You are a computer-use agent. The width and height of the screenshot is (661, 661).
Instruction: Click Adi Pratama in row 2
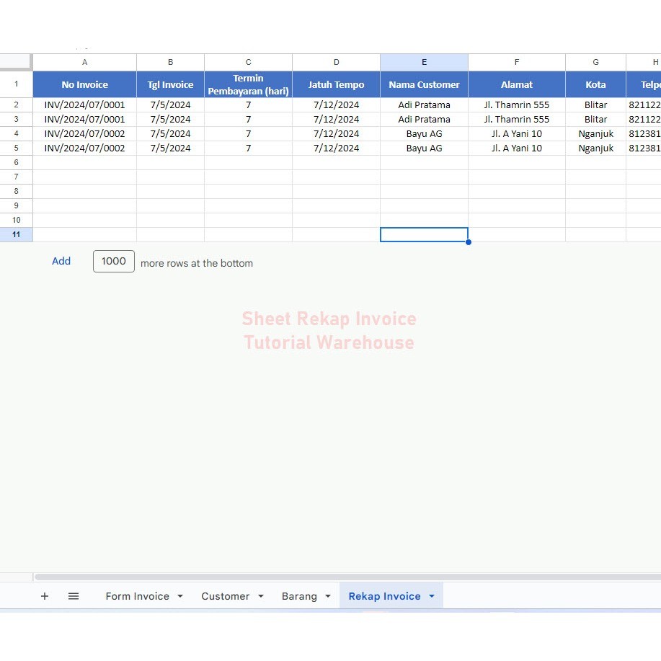click(424, 105)
